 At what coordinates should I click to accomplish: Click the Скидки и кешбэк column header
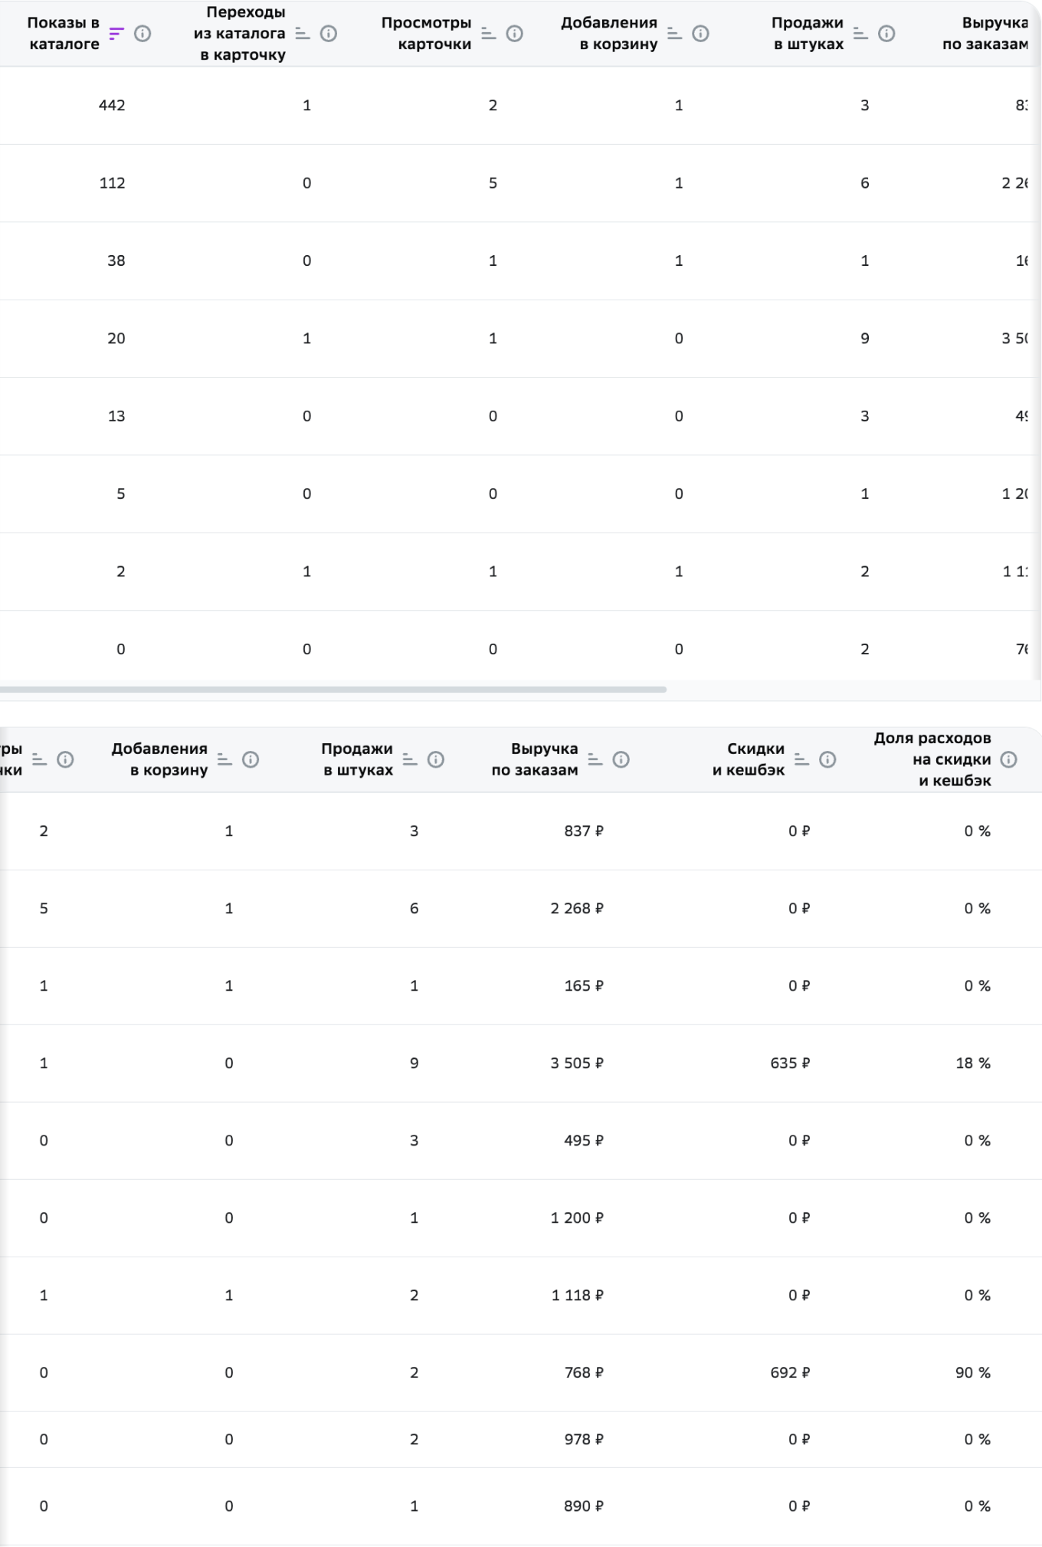point(749,759)
